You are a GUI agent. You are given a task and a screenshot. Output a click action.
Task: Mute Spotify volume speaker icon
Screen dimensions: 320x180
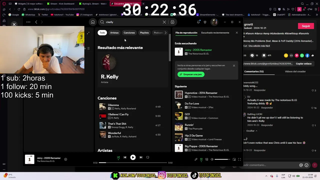[212, 159]
